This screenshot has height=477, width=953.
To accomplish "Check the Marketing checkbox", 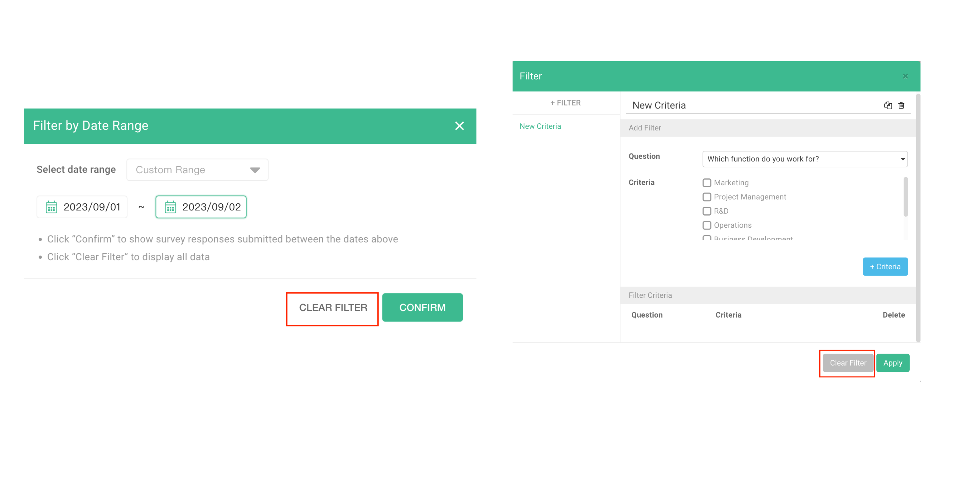I will [706, 183].
